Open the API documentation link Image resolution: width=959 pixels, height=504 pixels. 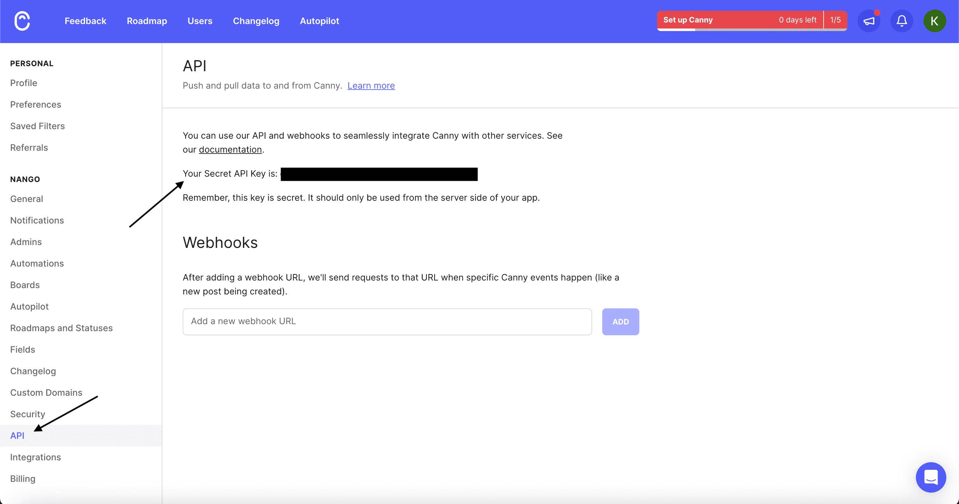coord(230,150)
